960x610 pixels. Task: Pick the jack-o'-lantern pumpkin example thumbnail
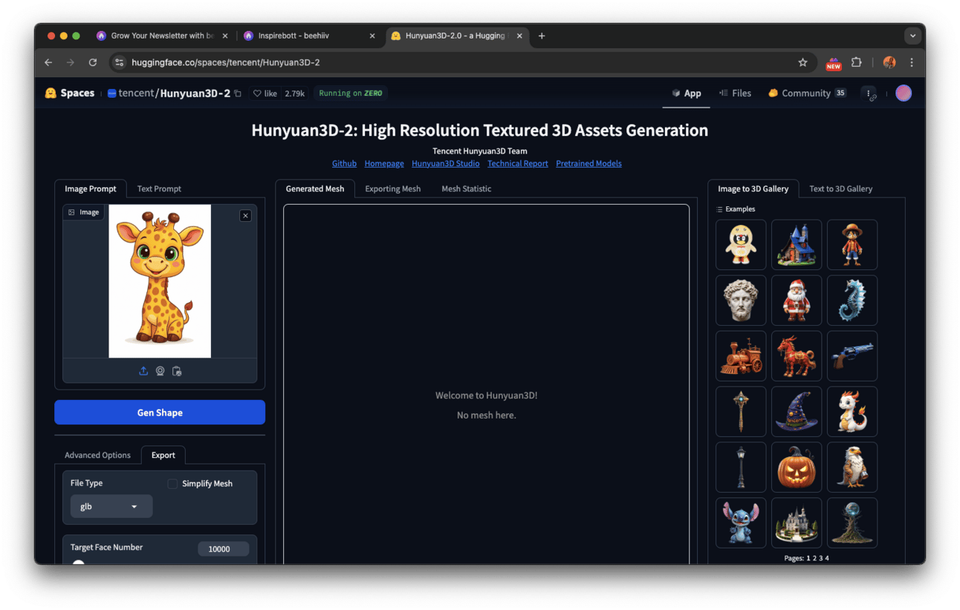[797, 468]
